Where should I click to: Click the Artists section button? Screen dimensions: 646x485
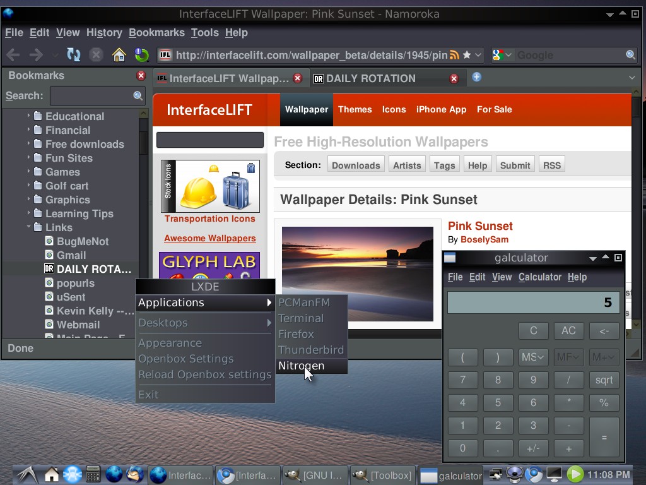point(407,165)
